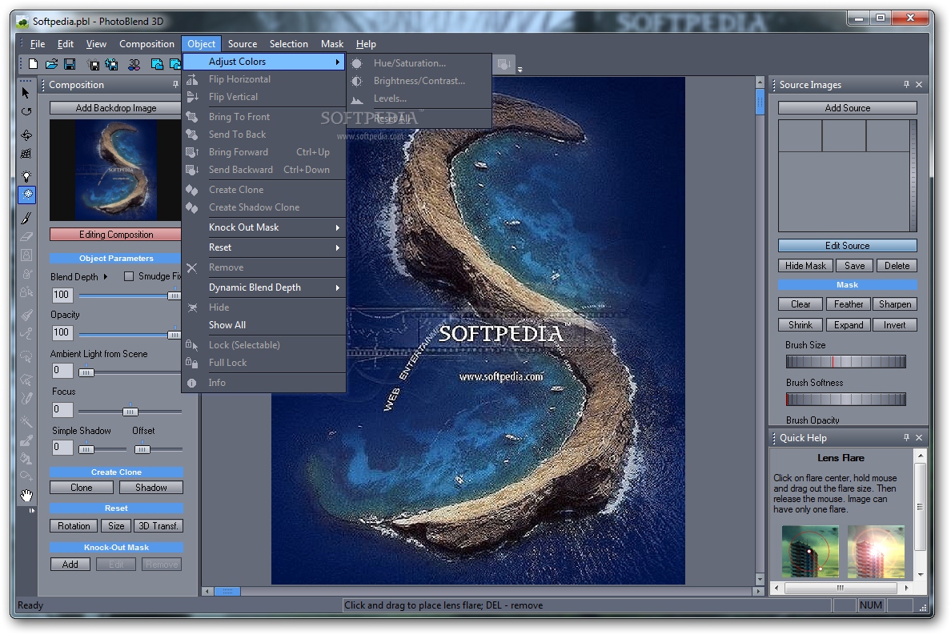The image size is (951, 635).
Task: Select the light bulb lighting tool
Action: [x=26, y=176]
